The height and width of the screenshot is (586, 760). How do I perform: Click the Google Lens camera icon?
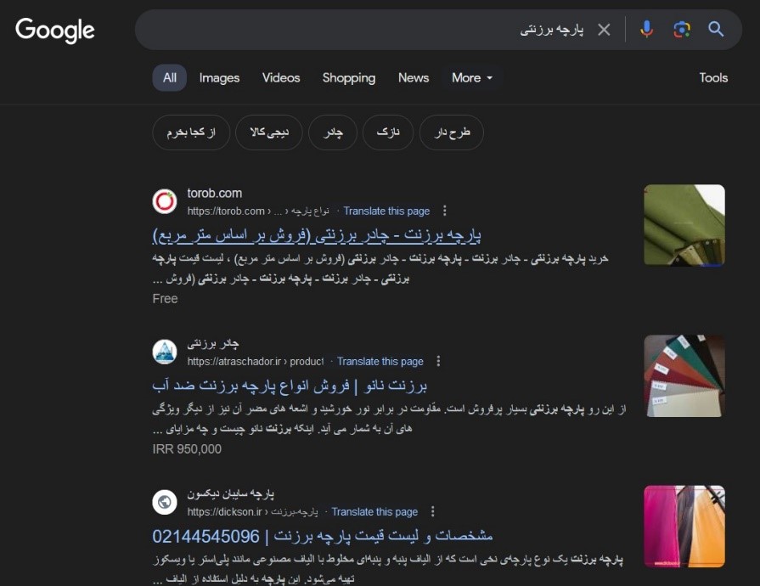coord(680,28)
